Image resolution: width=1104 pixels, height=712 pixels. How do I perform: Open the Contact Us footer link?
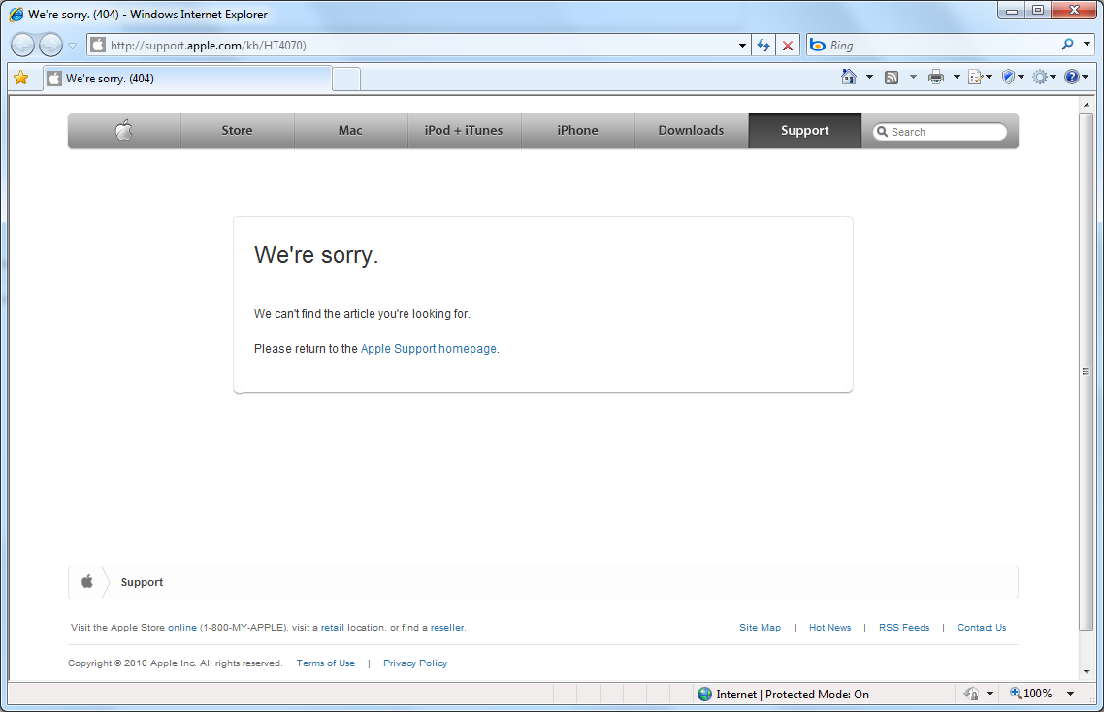982,627
